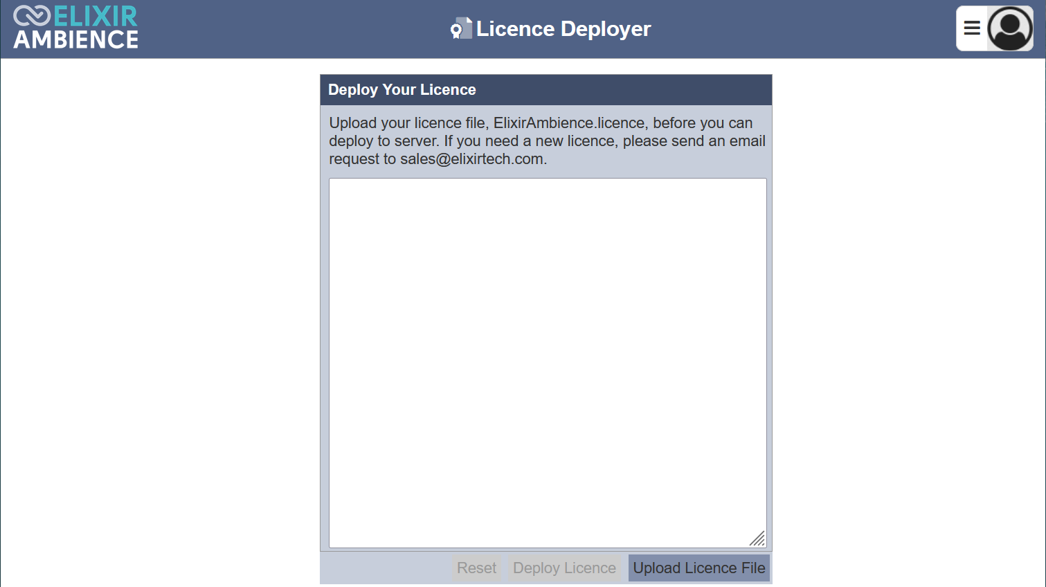Click the Upload Licence File button

[699, 568]
